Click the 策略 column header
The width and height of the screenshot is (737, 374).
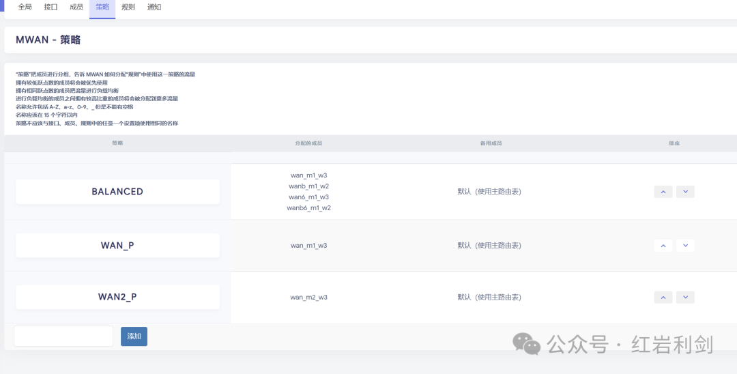click(x=117, y=143)
